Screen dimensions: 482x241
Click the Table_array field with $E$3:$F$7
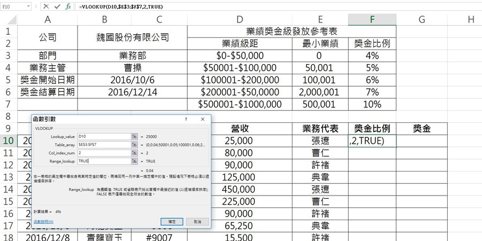click(104, 145)
